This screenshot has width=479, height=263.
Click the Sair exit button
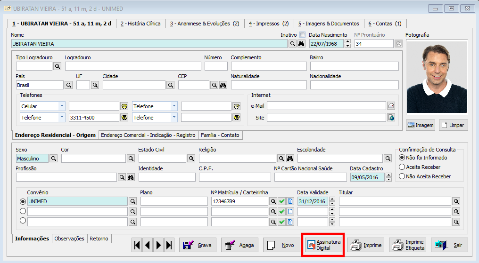coord(449,245)
